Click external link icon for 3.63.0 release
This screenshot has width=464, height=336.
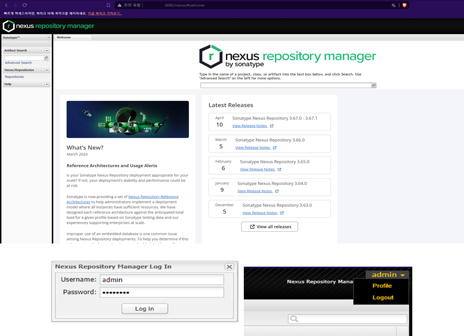click(x=282, y=213)
